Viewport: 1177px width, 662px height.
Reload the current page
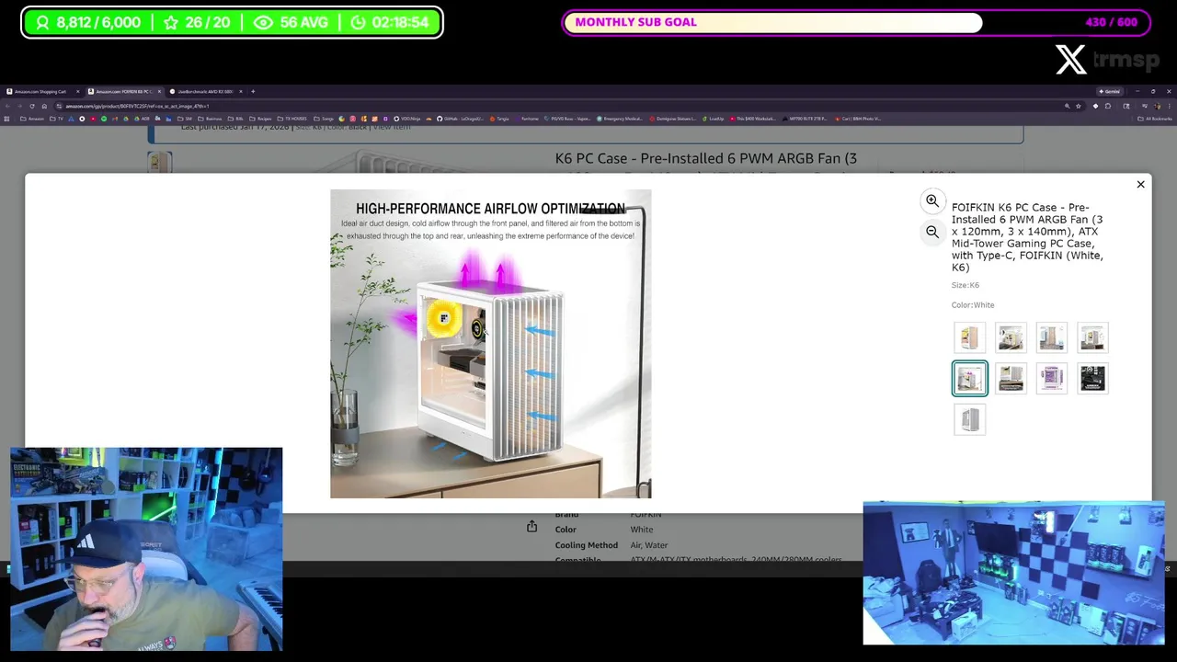(x=32, y=106)
